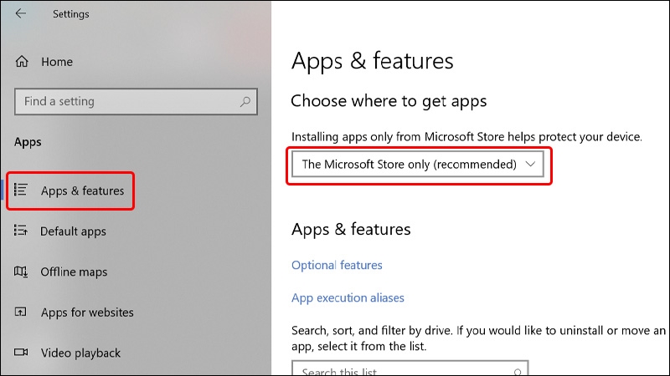
Task: Click the Default apps sidebar icon
Action: [22, 231]
